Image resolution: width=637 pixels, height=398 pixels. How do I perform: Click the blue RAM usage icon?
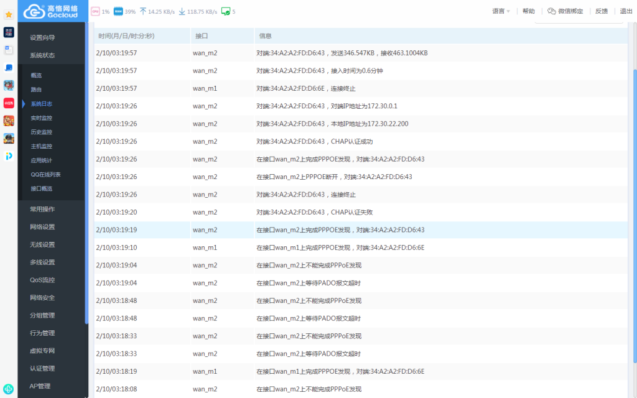(x=118, y=11)
